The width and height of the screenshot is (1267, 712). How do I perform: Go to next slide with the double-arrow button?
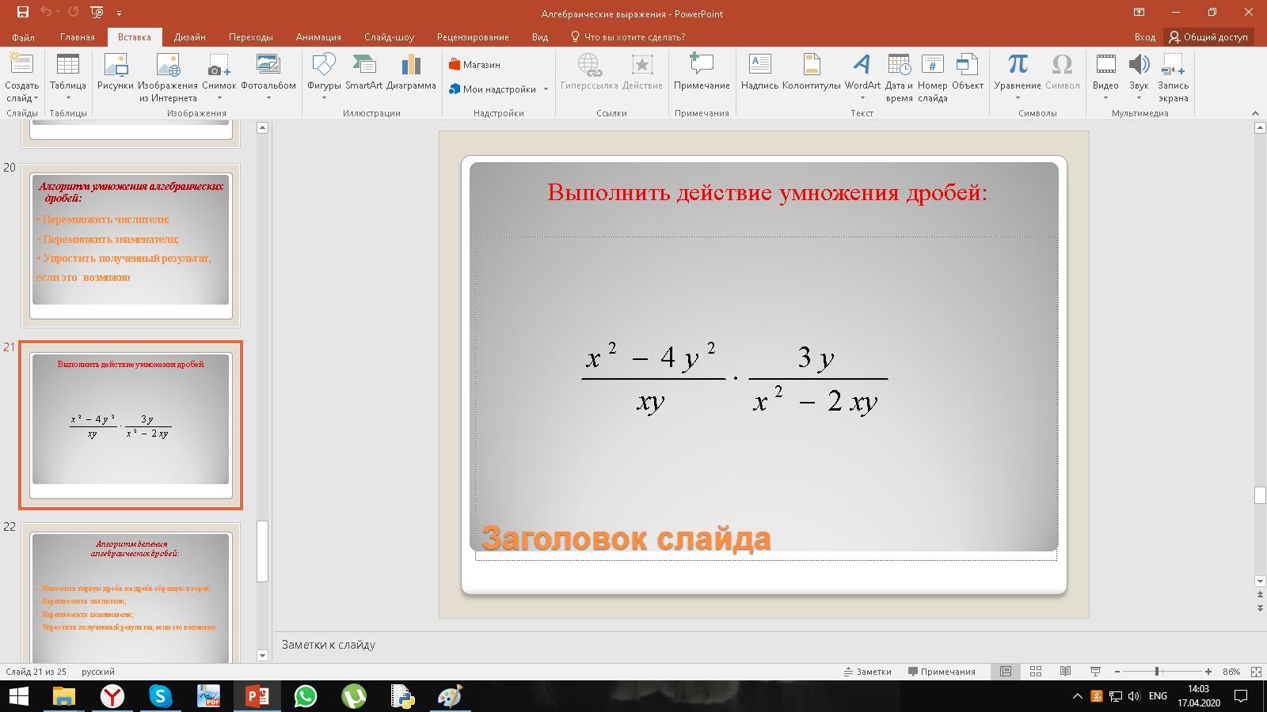1260,608
